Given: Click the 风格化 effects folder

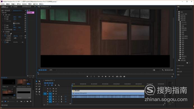Looking at the screenshot, I should pos(183,58).
